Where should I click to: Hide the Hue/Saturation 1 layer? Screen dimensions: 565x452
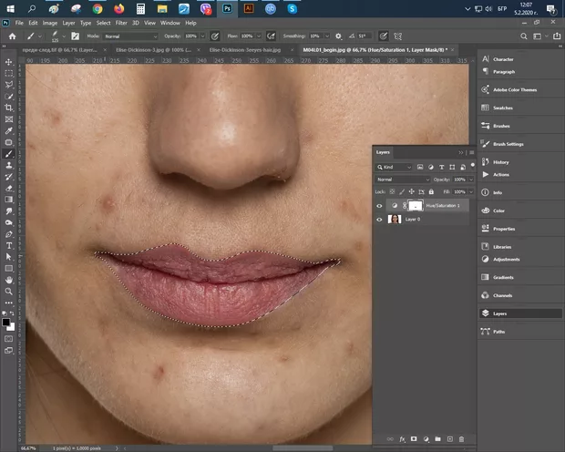click(380, 206)
